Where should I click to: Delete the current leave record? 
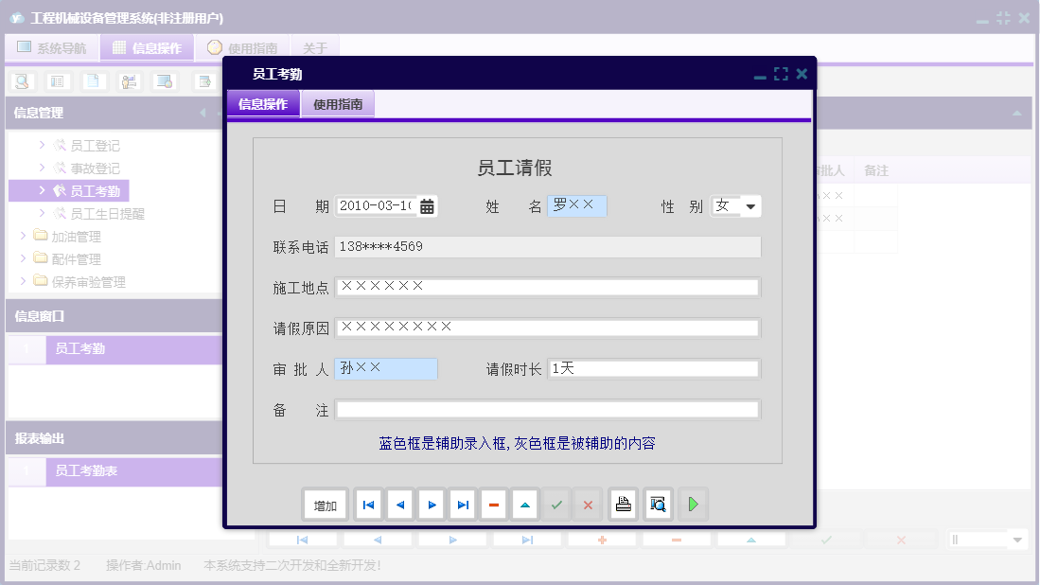click(493, 504)
